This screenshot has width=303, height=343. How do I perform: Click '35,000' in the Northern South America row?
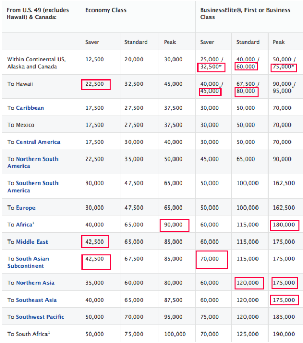(134, 159)
